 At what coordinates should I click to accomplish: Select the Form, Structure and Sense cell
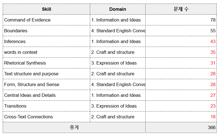click(46, 84)
